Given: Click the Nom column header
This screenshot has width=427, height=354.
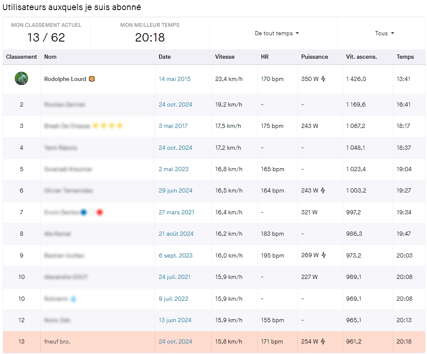Looking at the screenshot, I should [50, 57].
